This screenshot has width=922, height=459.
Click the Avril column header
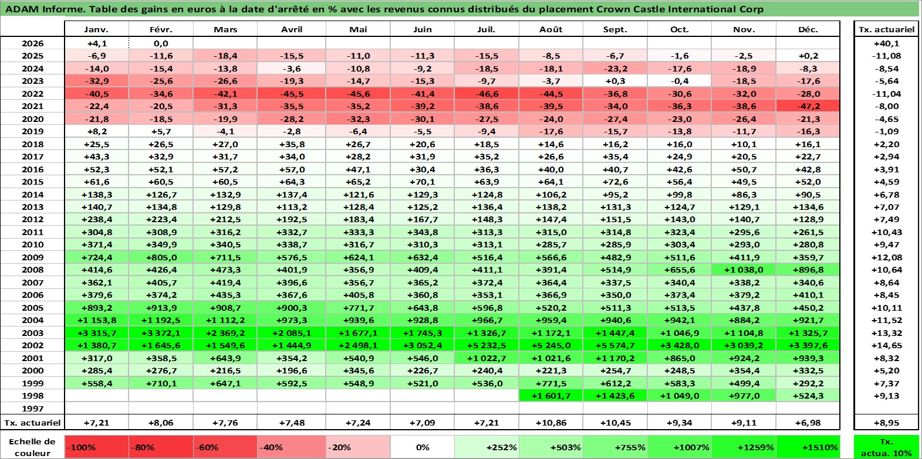[292, 29]
